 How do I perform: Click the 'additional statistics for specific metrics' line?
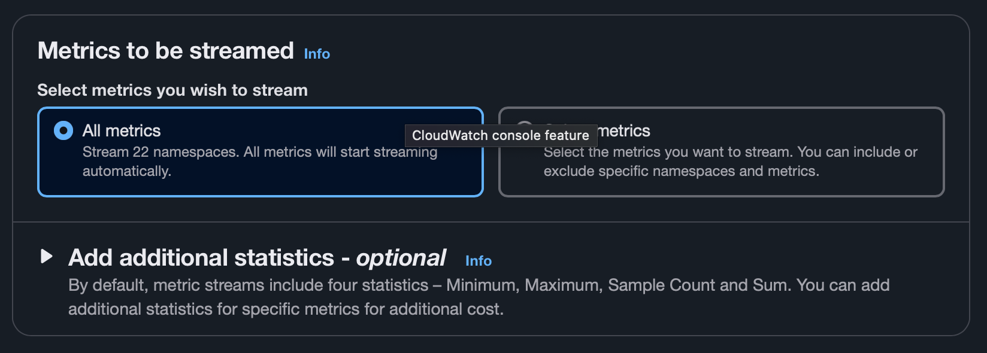(286, 309)
